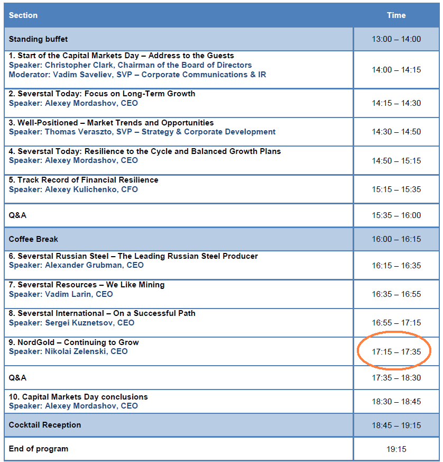Click the Section column header
This screenshot has width=443, height=462.
click(23, 15)
